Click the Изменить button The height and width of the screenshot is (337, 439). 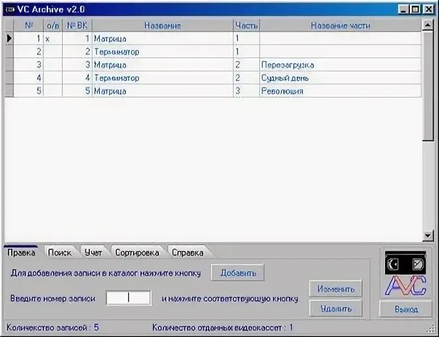pos(336,289)
